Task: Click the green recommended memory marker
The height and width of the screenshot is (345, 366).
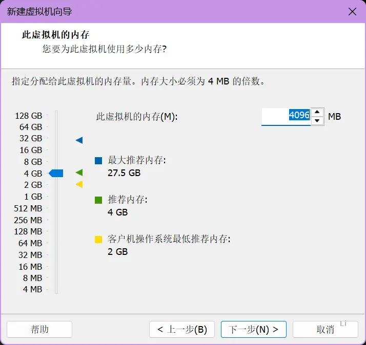Action: pyautogui.click(x=79, y=172)
